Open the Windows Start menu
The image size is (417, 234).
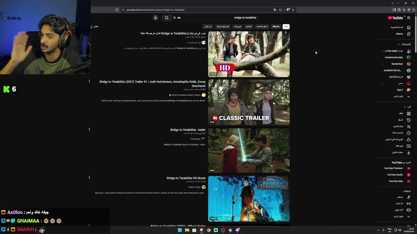click(180, 230)
